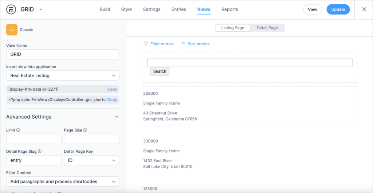Edit the Detail Page Slug field

click(x=34, y=160)
